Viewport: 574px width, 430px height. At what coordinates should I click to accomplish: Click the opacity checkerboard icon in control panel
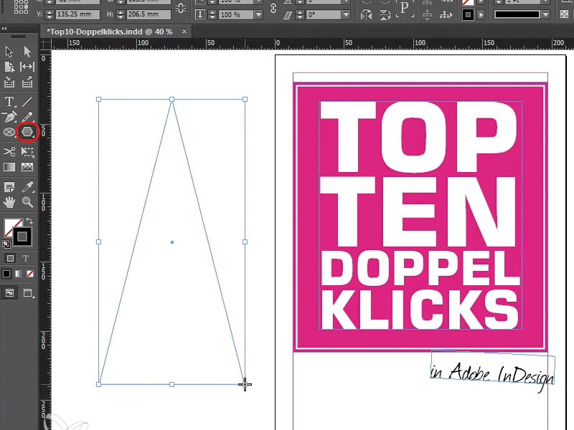coord(564,14)
